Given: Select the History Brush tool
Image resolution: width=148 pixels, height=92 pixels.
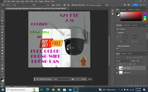Looking at the screenshot, I should tap(2, 41).
